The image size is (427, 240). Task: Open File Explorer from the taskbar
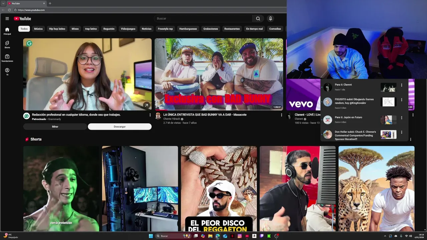coord(210,236)
